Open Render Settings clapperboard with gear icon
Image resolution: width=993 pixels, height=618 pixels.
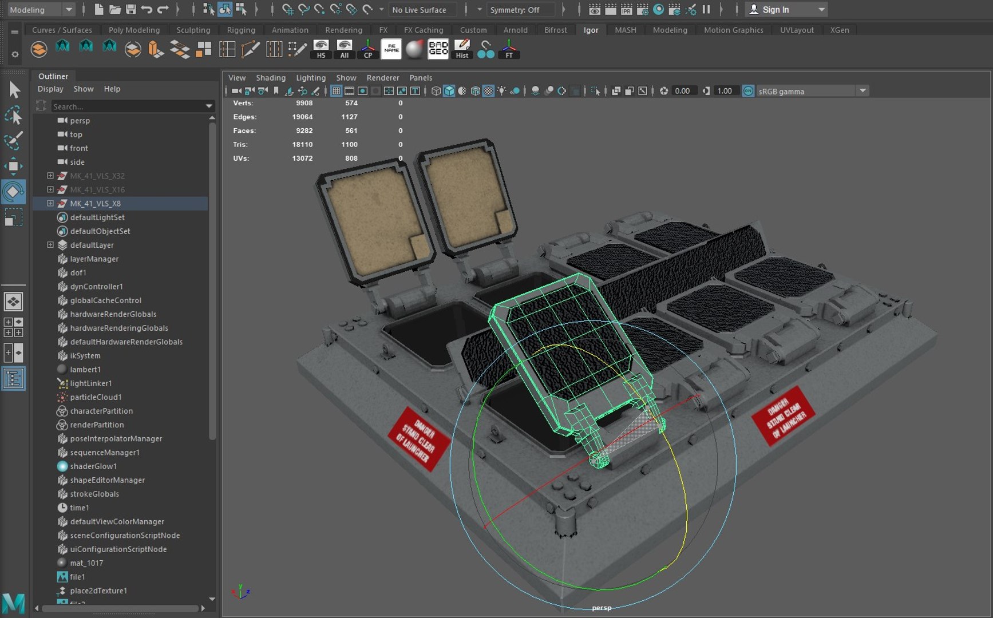[643, 9]
